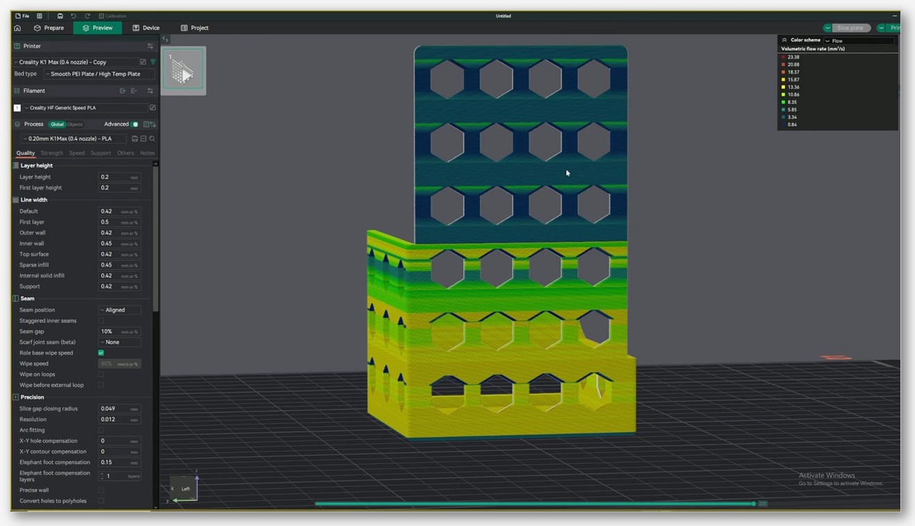Open the File menu

click(x=22, y=15)
